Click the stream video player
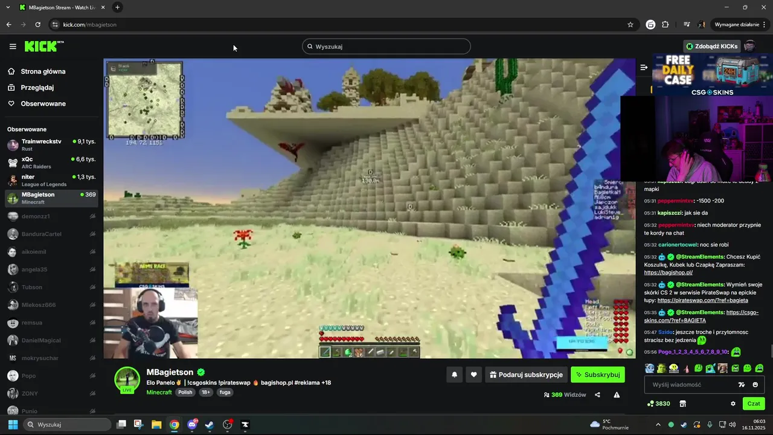Screen dimensions: 773x435 (369, 208)
